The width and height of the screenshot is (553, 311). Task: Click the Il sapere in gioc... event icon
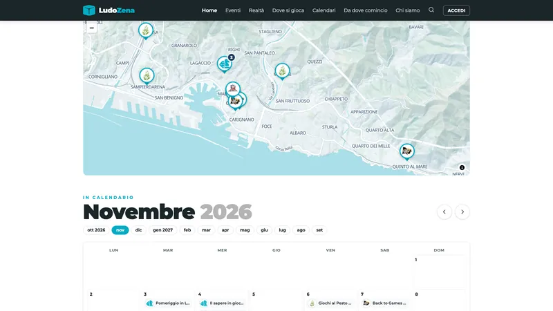(x=204, y=303)
